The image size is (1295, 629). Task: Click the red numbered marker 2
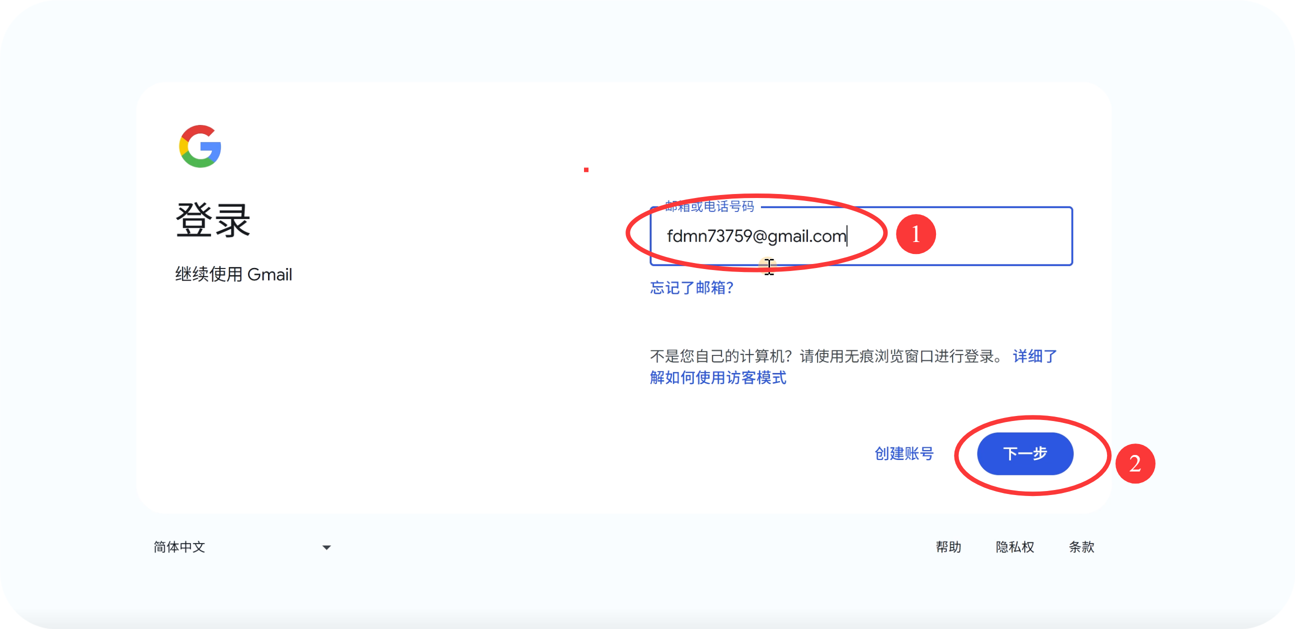point(1136,463)
